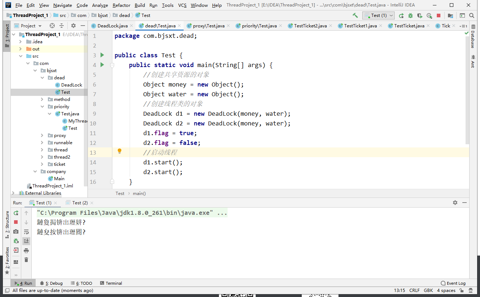Screen dimensions: 480x297
Task: Click the lightbulb intention icon on line 13
Action: pos(120,151)
